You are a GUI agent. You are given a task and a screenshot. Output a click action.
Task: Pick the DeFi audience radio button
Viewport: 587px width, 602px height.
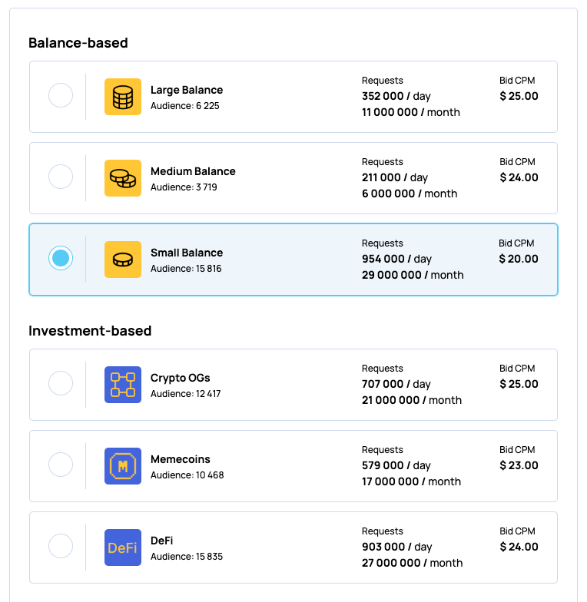click(61, 546)
